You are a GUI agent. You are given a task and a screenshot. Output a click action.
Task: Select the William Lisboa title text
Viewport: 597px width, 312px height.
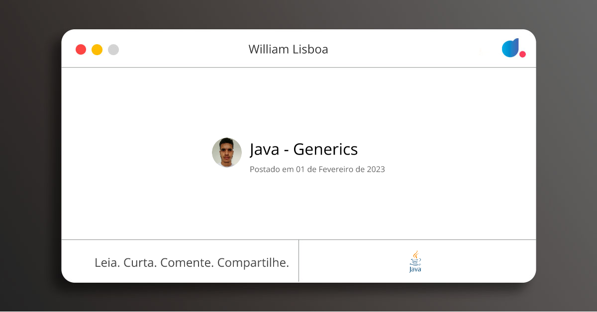[x=288, y=49]
